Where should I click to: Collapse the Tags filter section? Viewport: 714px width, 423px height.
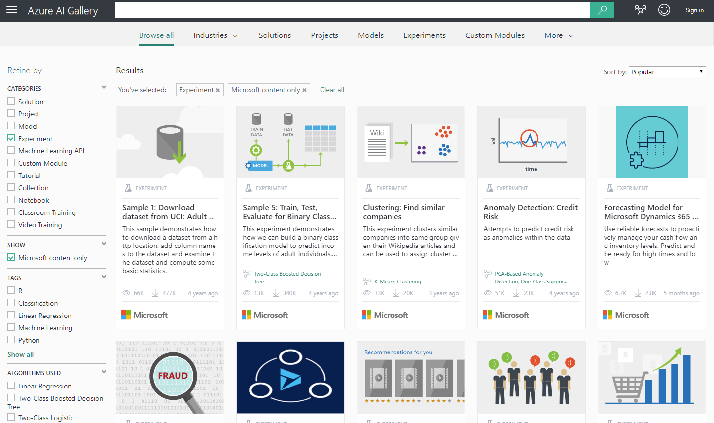click(x=104, y=277)
